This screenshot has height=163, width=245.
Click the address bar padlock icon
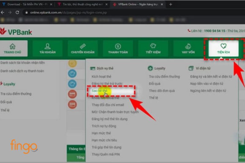27,13
